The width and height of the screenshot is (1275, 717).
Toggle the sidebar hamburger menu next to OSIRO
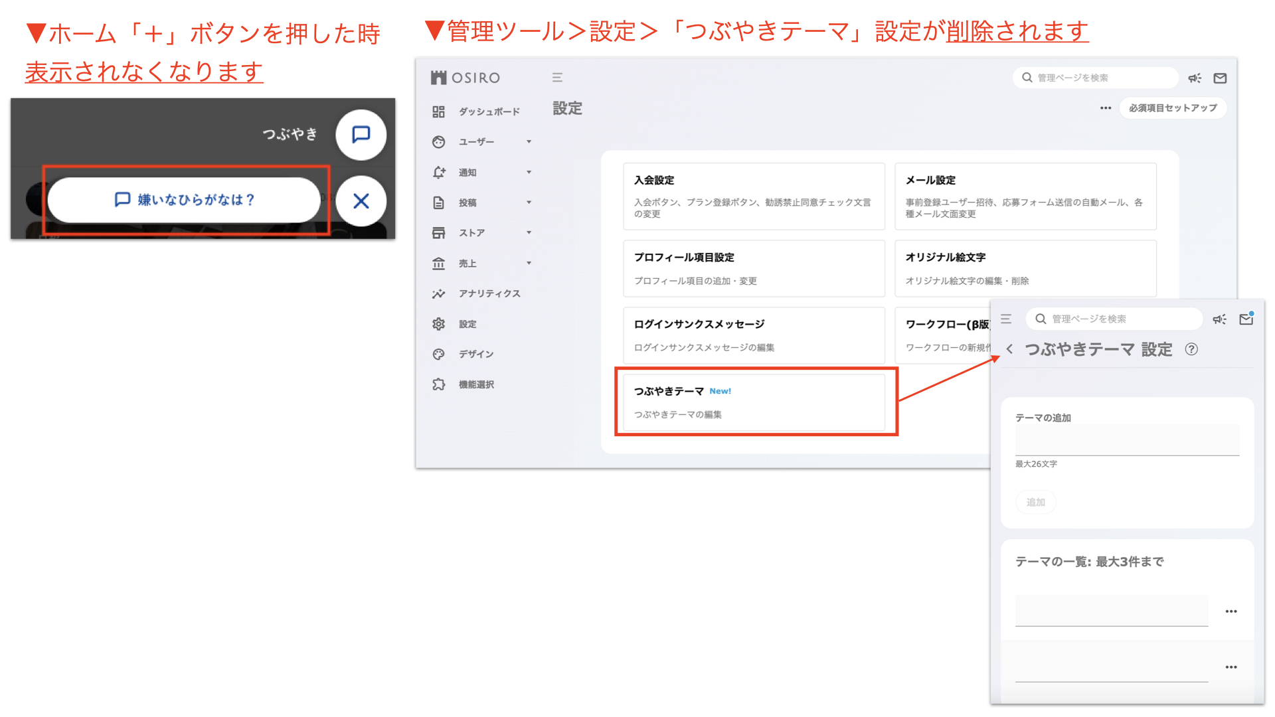tap(557, 78)
